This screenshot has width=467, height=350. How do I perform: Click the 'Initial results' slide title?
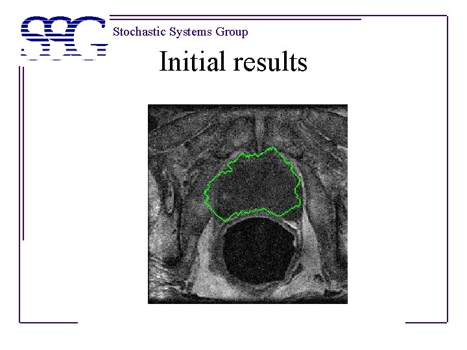pos(233,62)
